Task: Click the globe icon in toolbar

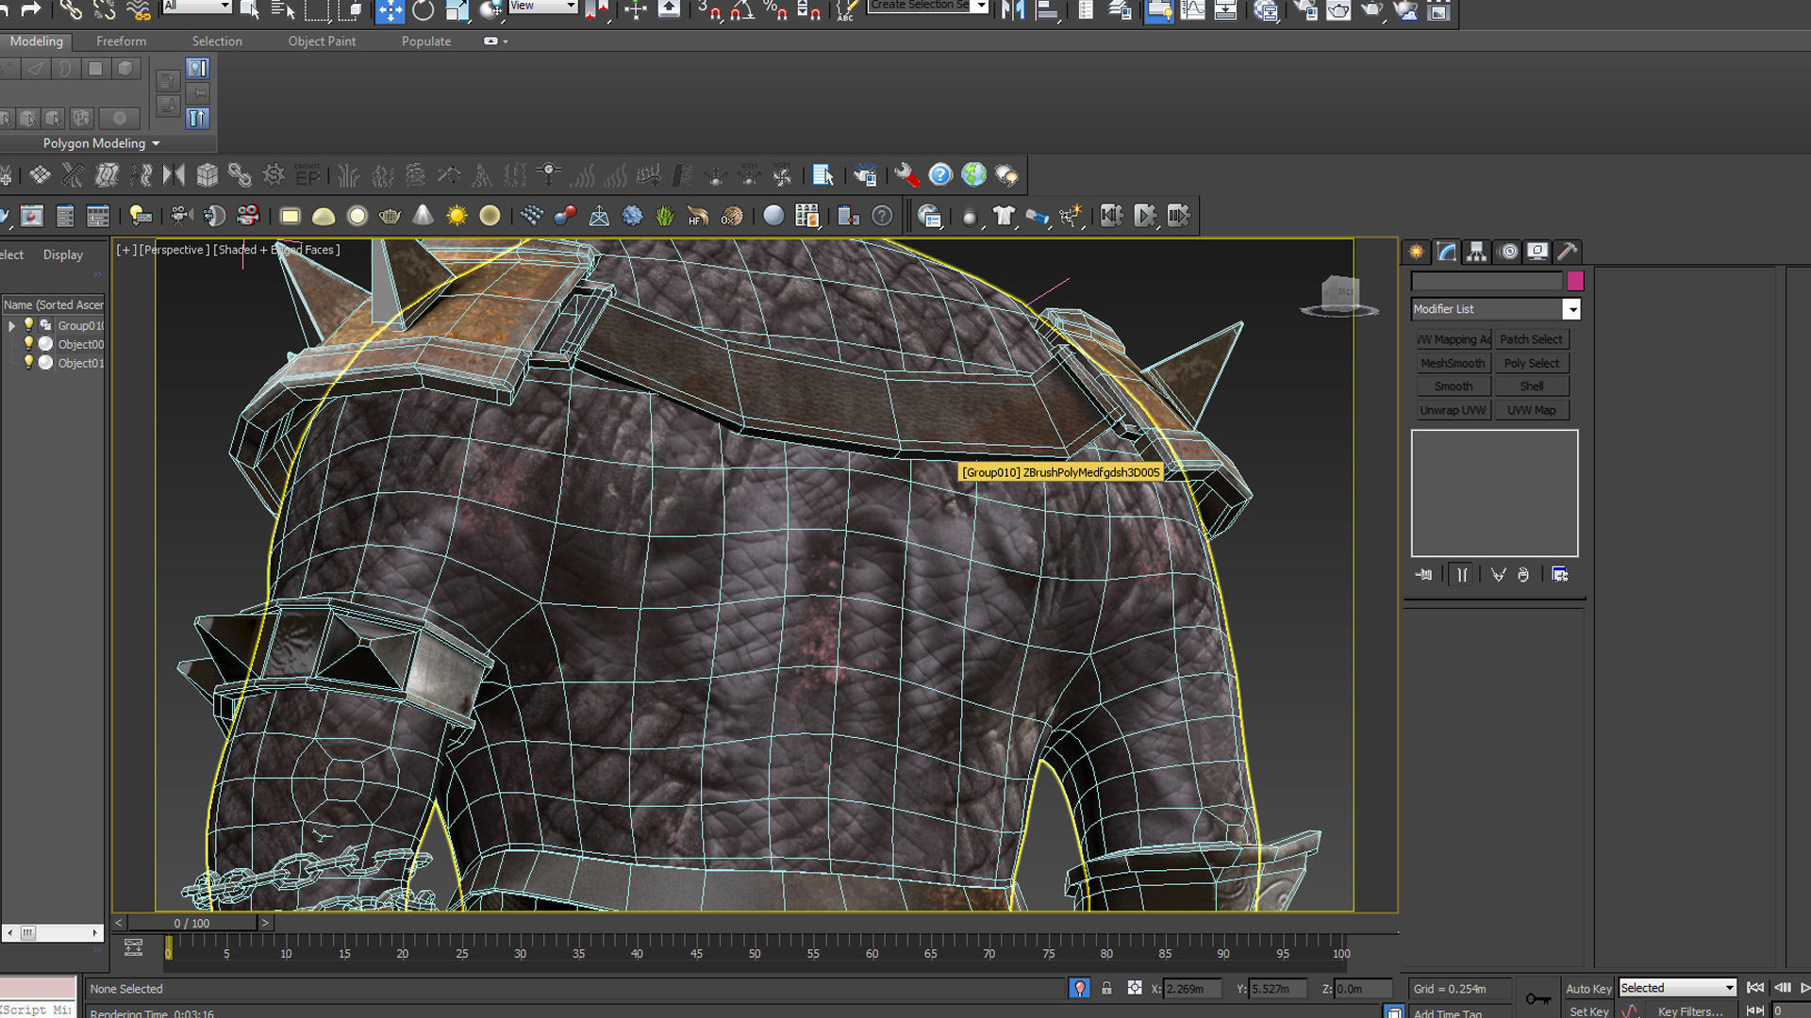Action: pos(973,175)
